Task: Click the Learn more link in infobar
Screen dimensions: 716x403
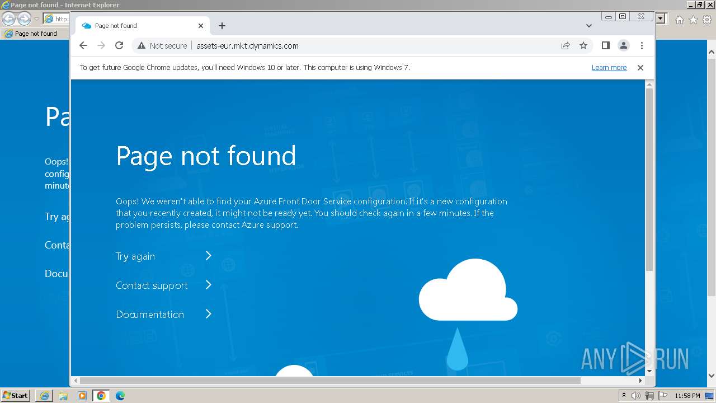Action: click(609, 68)
